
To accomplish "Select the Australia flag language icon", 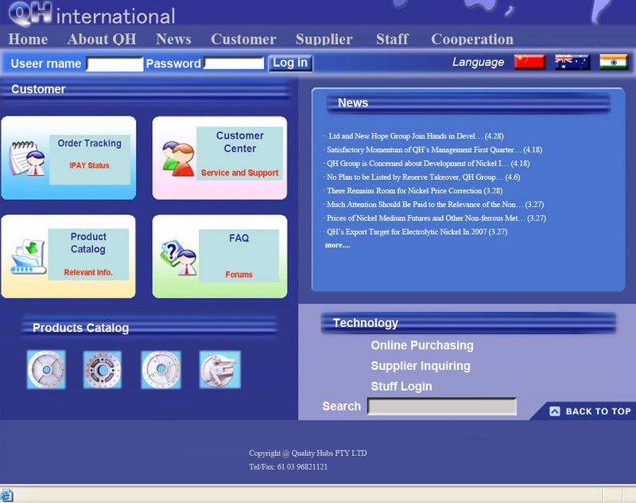I will pyautogui.click(x=572, y=62).
